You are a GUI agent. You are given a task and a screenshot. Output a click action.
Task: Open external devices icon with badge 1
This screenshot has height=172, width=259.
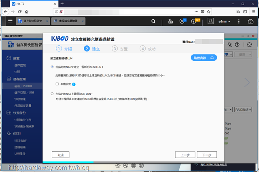[x=183, y=21]
